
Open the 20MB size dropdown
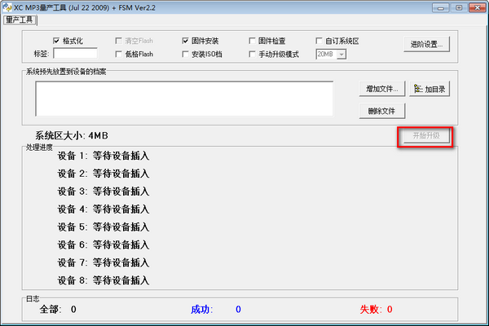click(x=341, y=55)
